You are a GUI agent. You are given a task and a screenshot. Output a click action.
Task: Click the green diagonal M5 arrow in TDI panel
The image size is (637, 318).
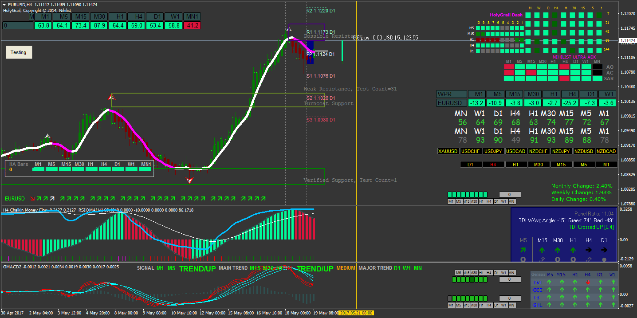pos(523,250)
